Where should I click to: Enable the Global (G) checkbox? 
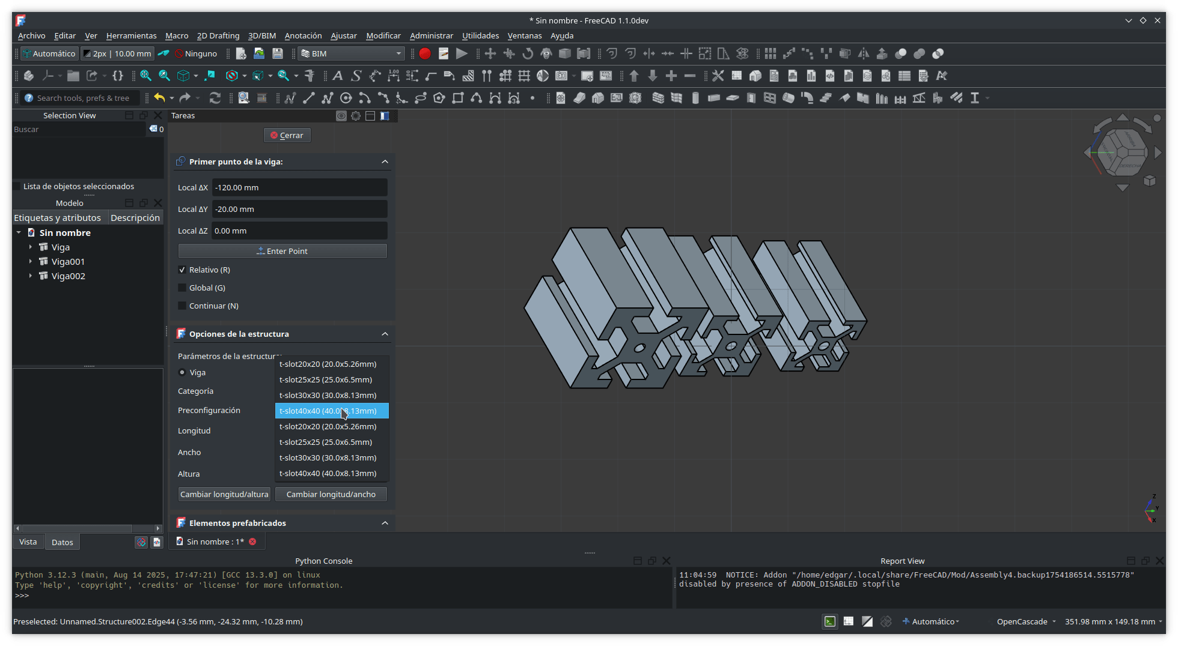(x=182, y=288)
